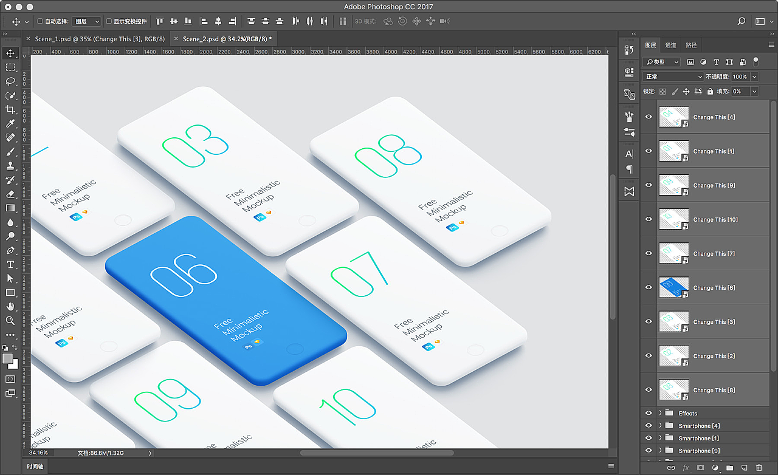This screenshot has height=475, width=778.
Task: Toggle visibility of the Effects group
Action: [x=648, y=413]
